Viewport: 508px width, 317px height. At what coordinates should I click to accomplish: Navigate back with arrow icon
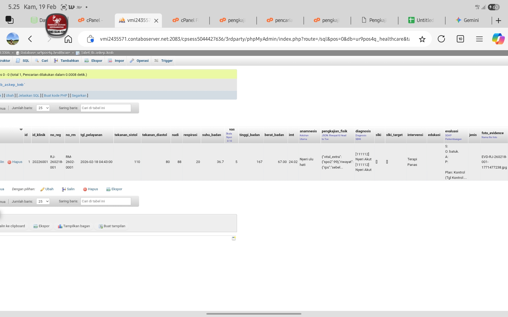click(x=30, y=39)
